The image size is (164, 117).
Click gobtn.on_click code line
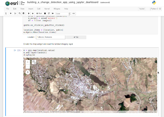[44, 25]
